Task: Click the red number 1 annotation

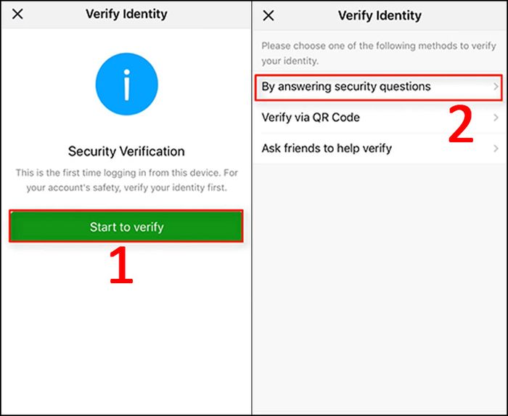Action: [x=121, y=265]
